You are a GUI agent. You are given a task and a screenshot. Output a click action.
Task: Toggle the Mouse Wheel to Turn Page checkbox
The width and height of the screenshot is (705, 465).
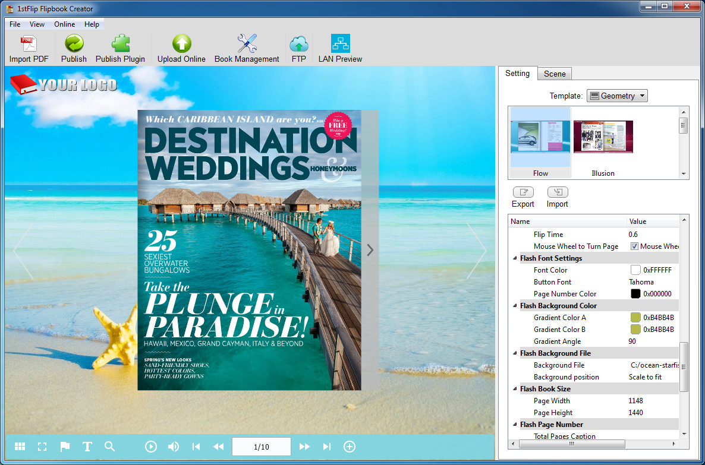pos(634,246)
